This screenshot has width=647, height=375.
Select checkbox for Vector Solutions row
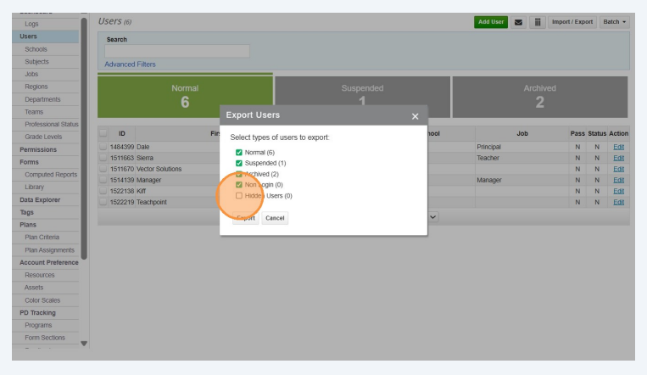pyautogui.click(x=103, y=169)
